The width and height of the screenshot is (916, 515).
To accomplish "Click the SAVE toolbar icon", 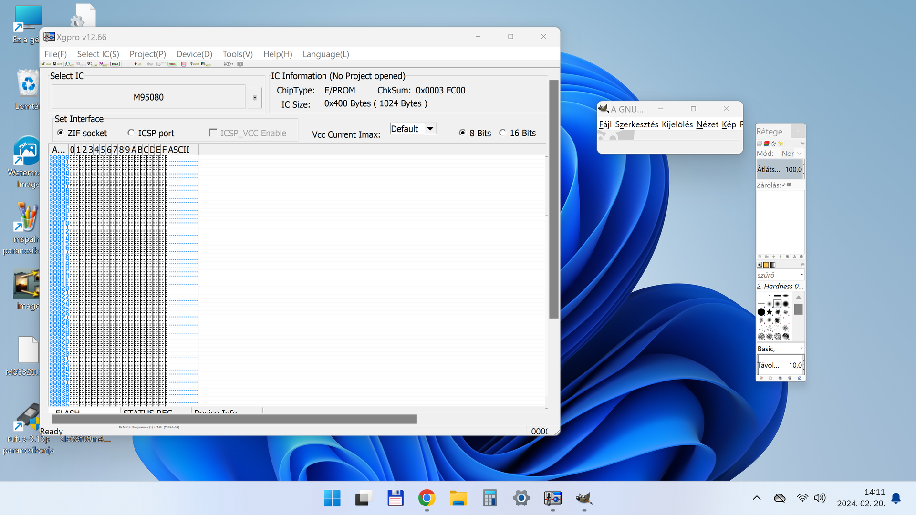I will (57, 64).
